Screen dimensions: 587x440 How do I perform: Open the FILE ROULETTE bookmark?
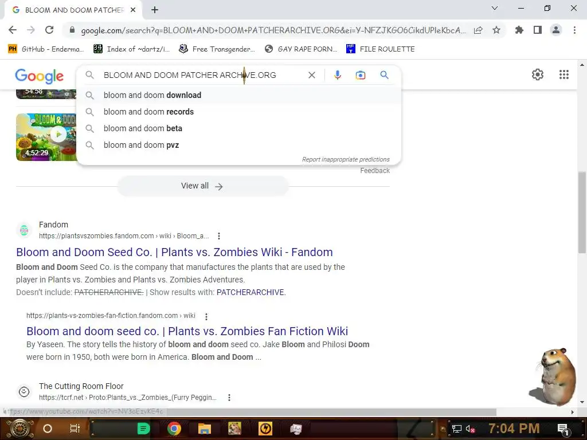[381, 49]
